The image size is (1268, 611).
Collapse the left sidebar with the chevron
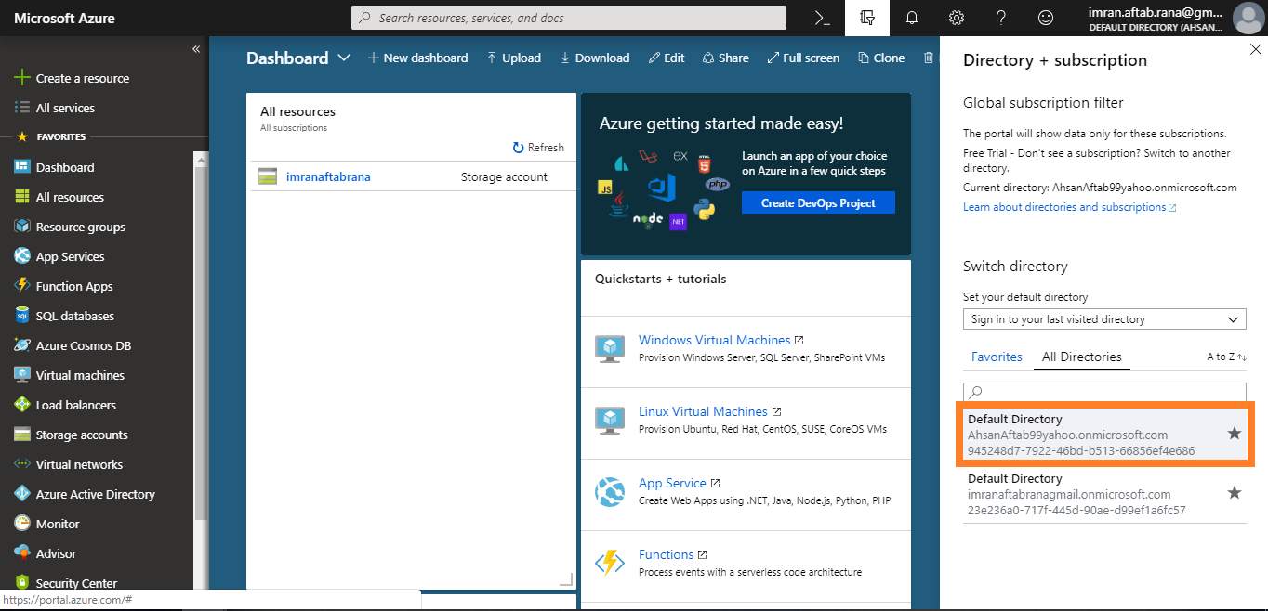[195, 48]
